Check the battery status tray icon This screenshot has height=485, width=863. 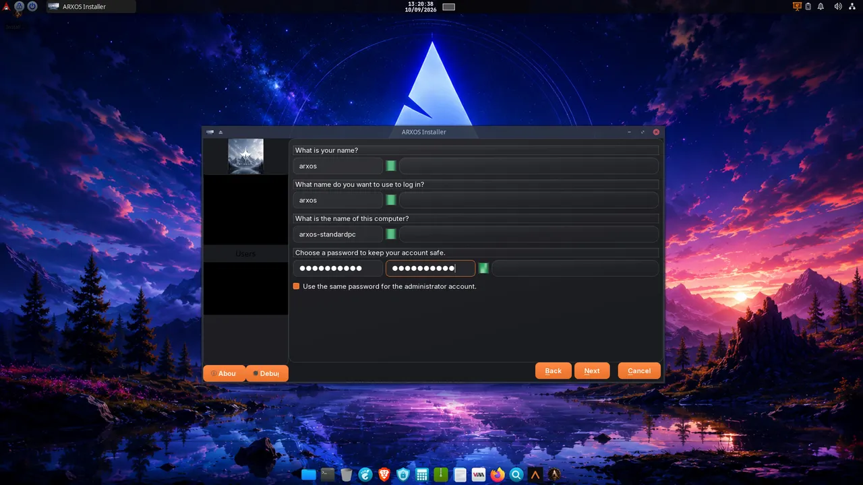click(809, 6)
